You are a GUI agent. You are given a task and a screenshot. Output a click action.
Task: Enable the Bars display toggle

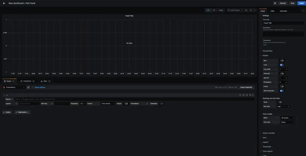pyautogui.click(x=282, y=61)
